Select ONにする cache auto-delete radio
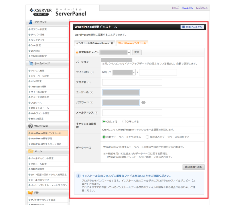Screen dimensions: 229x205 (x=104, y=122)
